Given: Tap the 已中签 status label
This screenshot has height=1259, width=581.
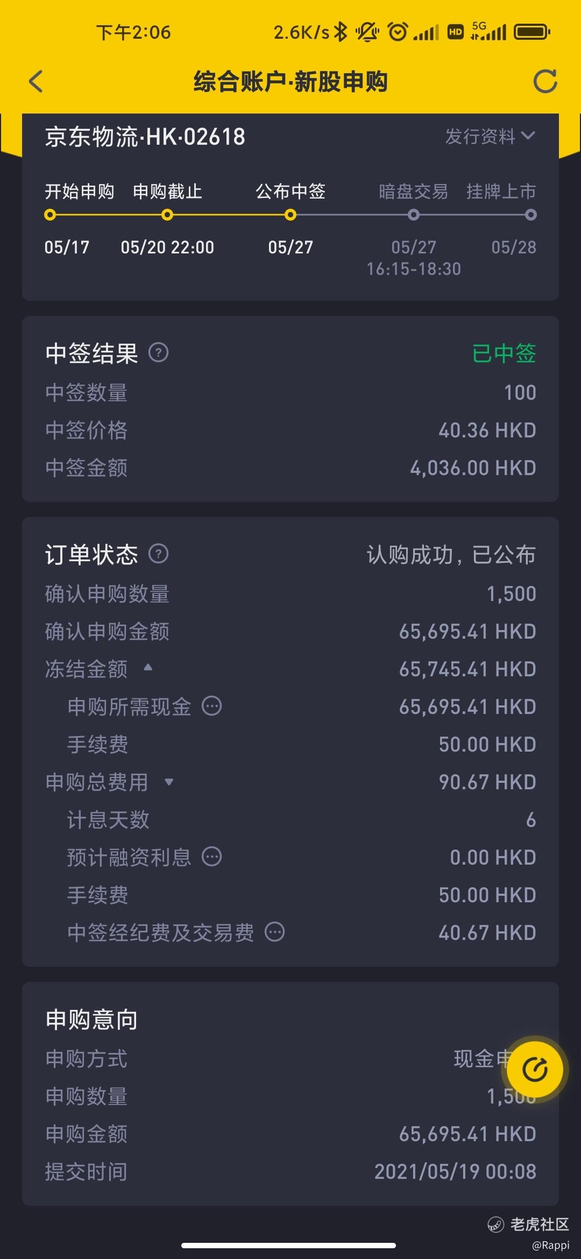Looking at the screenshot, I should [x=504, y=353].
